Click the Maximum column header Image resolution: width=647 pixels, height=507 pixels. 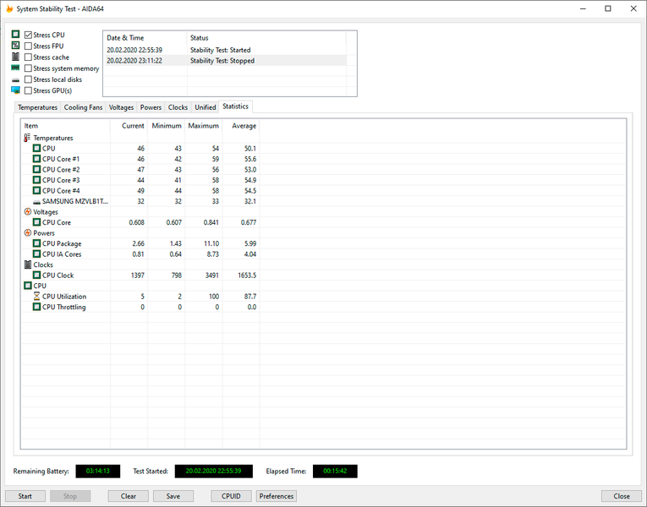coord(204,126)
